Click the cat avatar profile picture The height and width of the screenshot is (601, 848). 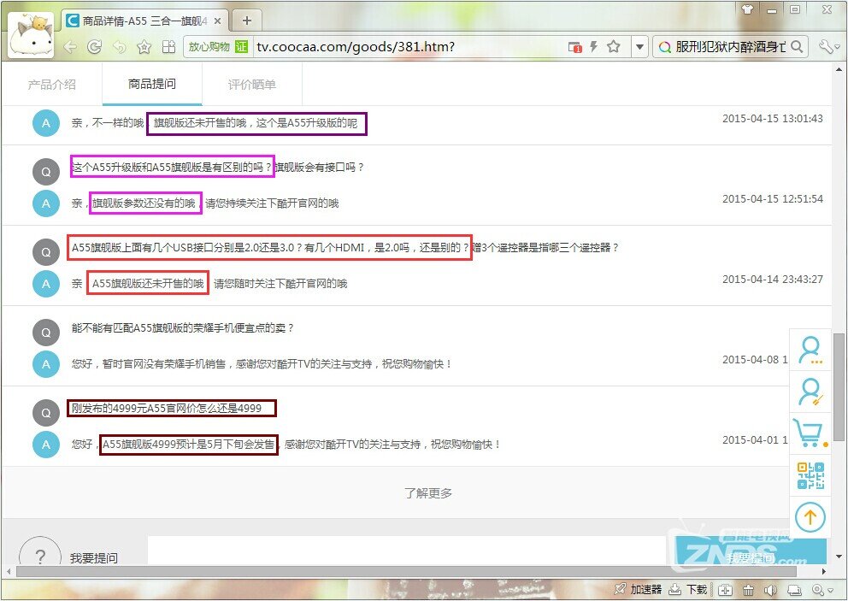pos(32,35)
